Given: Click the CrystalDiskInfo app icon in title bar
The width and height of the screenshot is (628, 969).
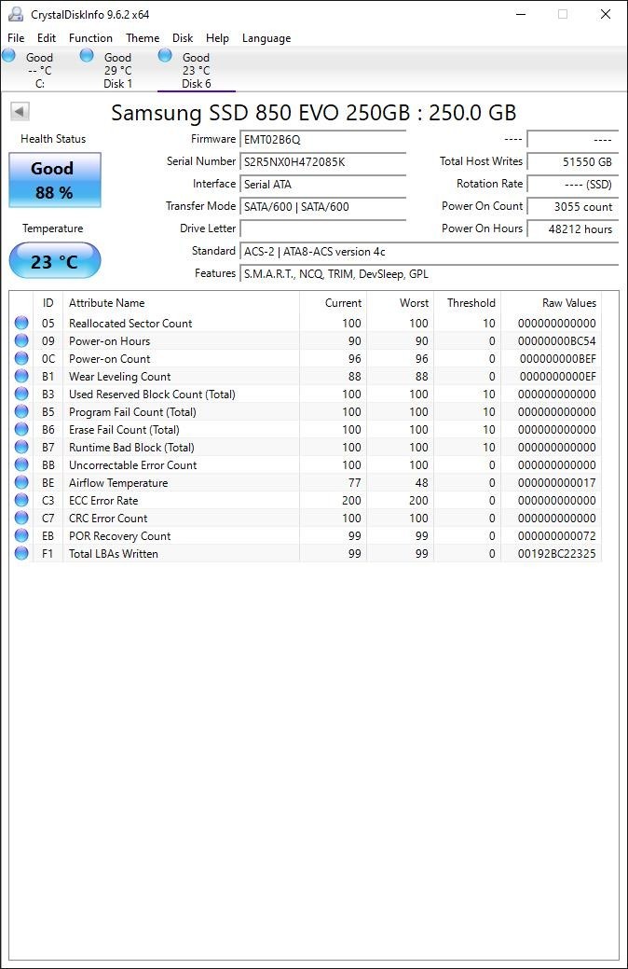Looking at the screenshot, I should (x=16, y=14).
